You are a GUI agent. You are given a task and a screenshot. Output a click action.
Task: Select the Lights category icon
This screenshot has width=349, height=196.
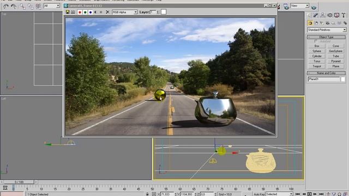[x=322, y=23]
